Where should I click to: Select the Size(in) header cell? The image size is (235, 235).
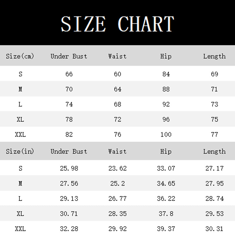tap(20, 151)
